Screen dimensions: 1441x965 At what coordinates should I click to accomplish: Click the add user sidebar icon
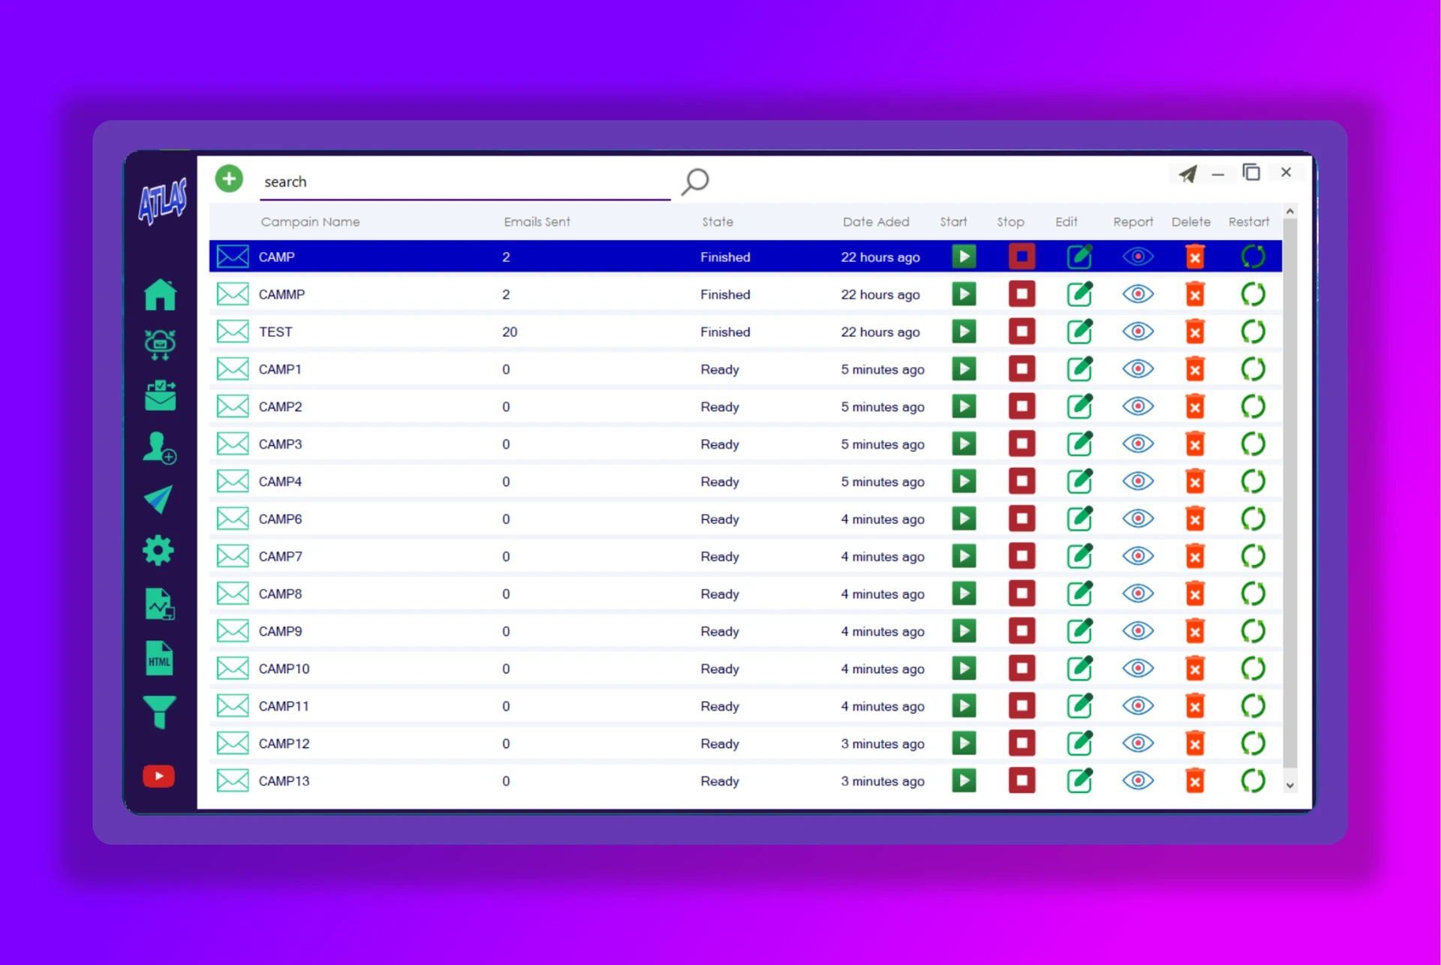pos(159,448)
